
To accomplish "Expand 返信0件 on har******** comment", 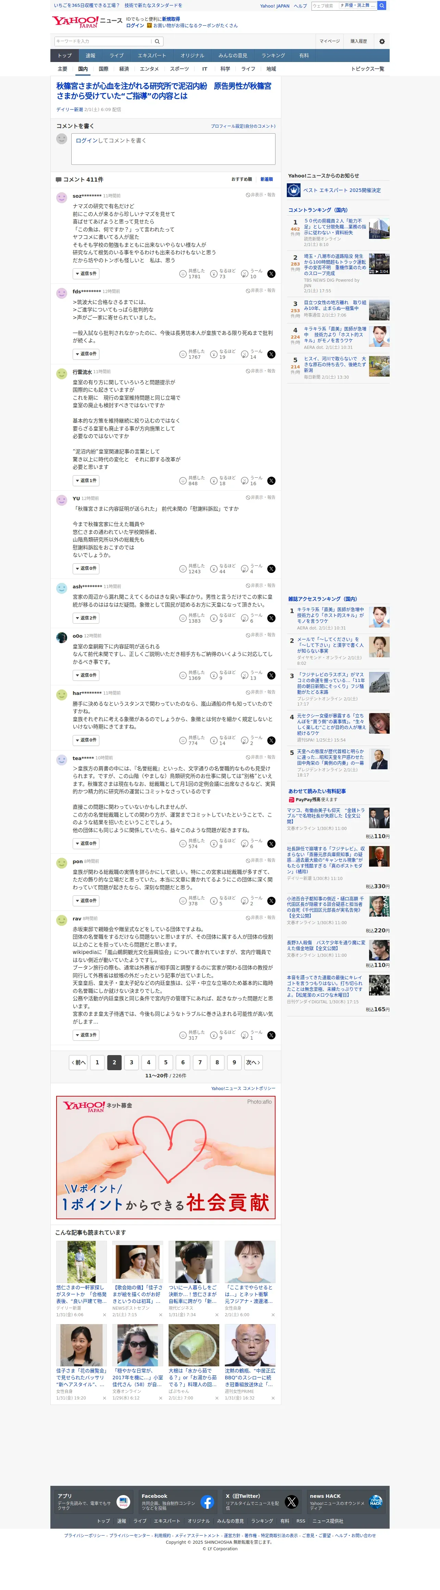I will click(86, 740).
